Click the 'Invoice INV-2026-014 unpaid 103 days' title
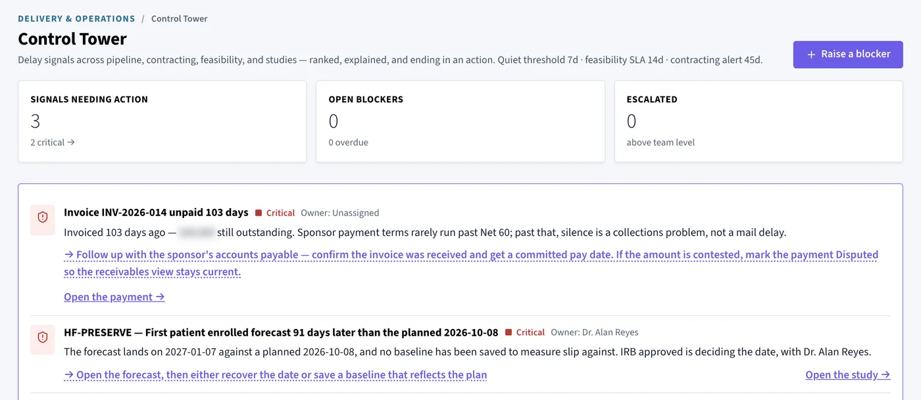 [156, 212]
